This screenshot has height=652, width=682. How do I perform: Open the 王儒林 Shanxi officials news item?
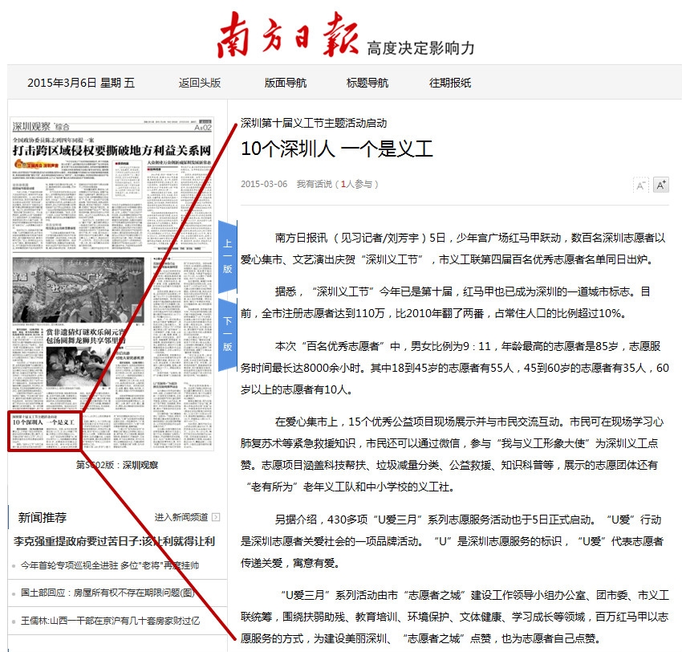(110, 621)
